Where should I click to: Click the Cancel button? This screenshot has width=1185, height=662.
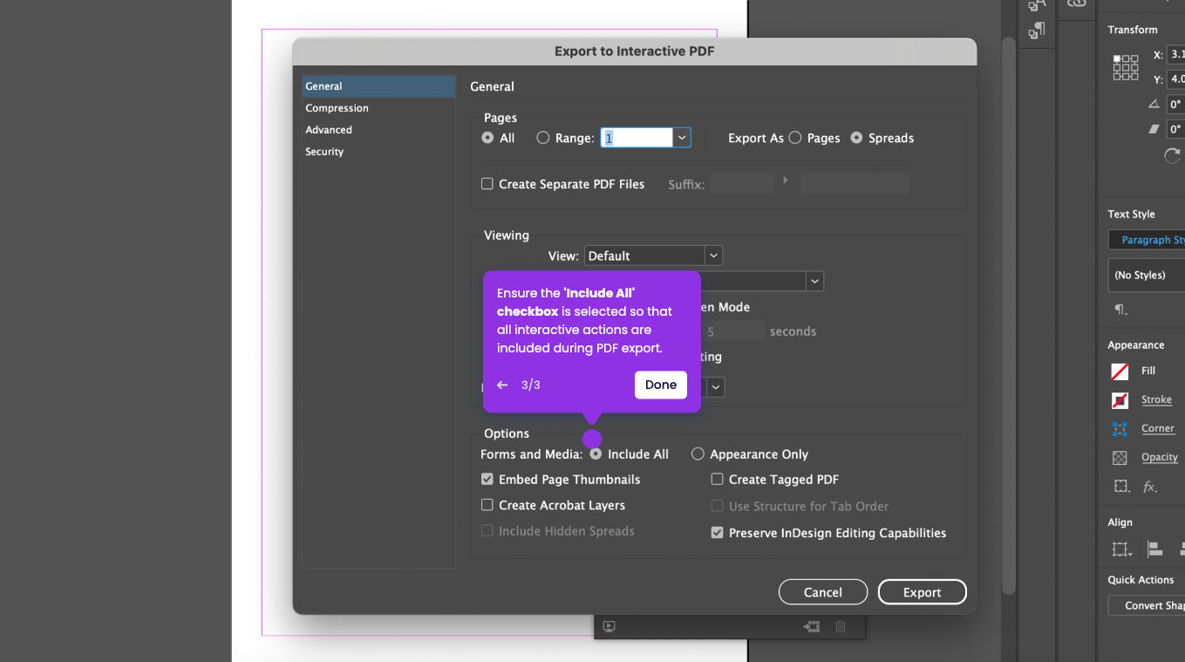(x=822, y=592)
